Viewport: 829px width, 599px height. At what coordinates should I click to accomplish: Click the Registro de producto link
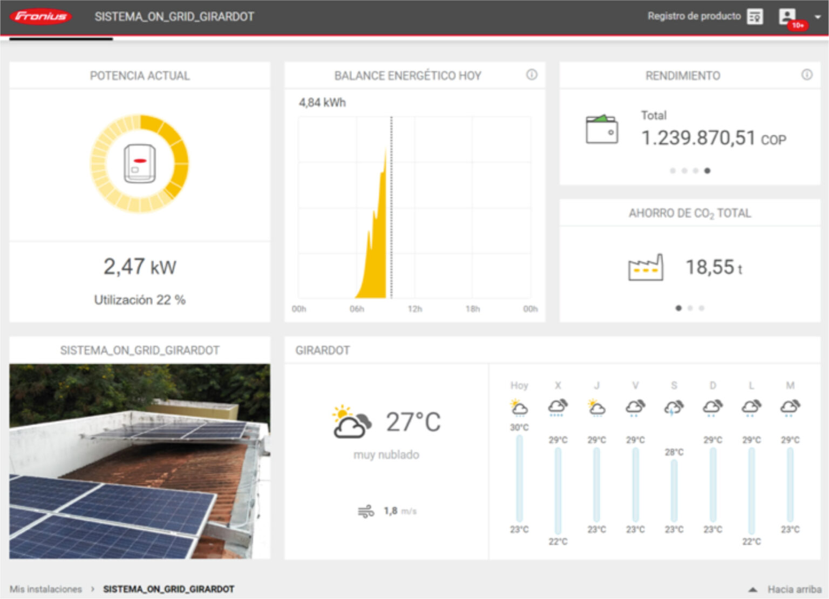694,16
